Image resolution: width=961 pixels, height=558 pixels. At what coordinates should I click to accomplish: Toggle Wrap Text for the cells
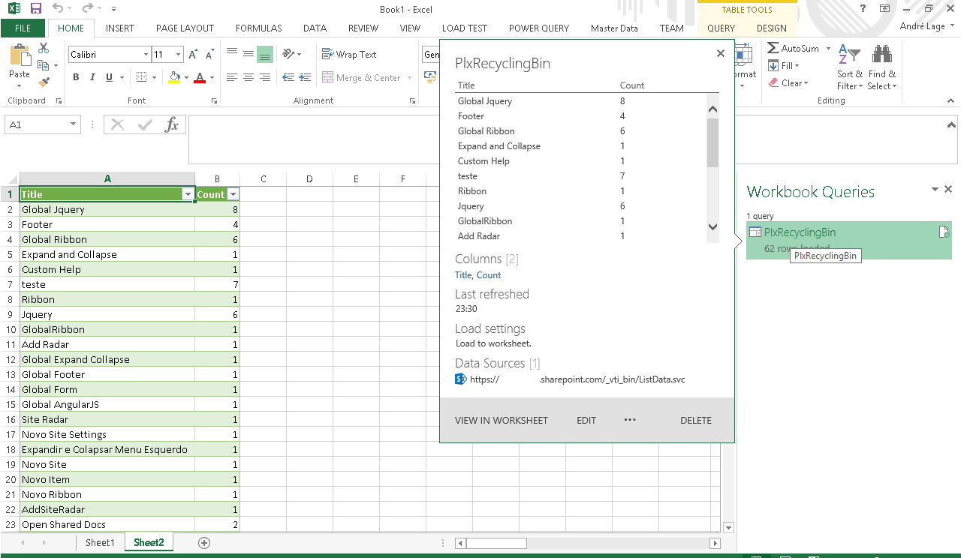coord(349,54)
